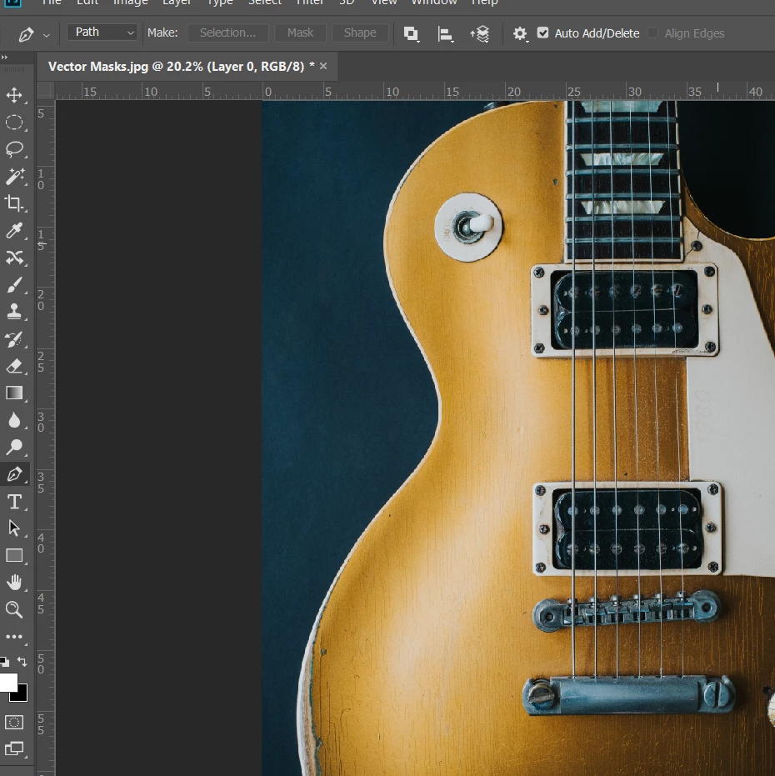Activate the Zoom tool
This screenshot has height=776, width=775.
pos(14,610)
